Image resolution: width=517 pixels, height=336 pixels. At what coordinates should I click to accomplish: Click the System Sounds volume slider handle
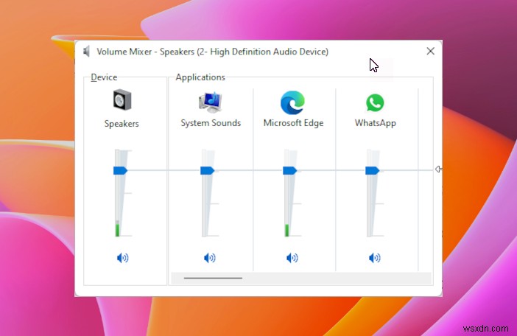point(208,170)
